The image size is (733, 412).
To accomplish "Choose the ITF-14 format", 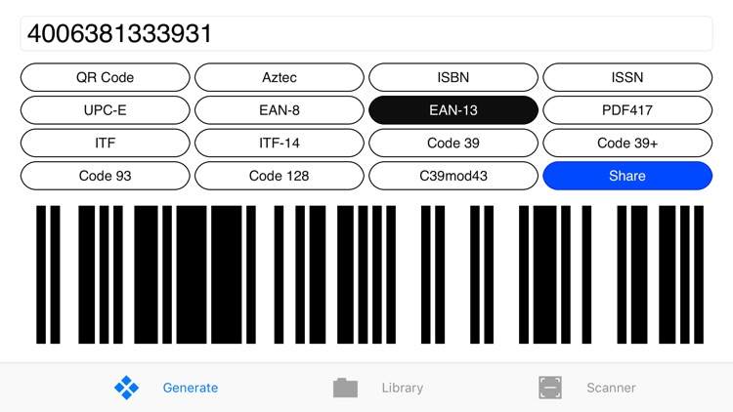I will click(x=280, y=143).
